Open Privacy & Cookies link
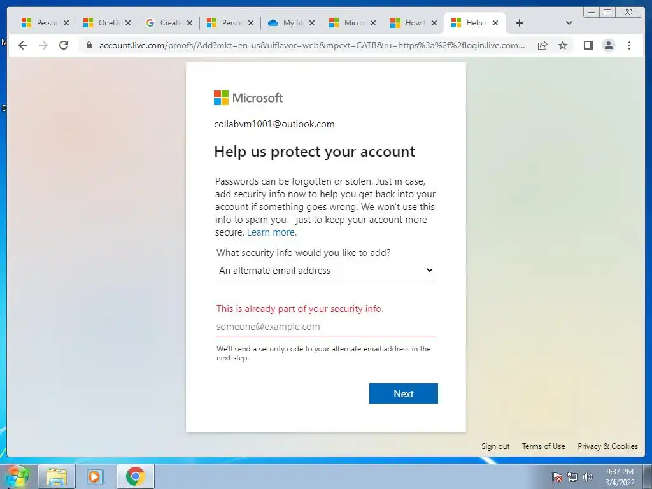This screenshot has height=489, width=652. pyautogui.click(x=607, y=446)
